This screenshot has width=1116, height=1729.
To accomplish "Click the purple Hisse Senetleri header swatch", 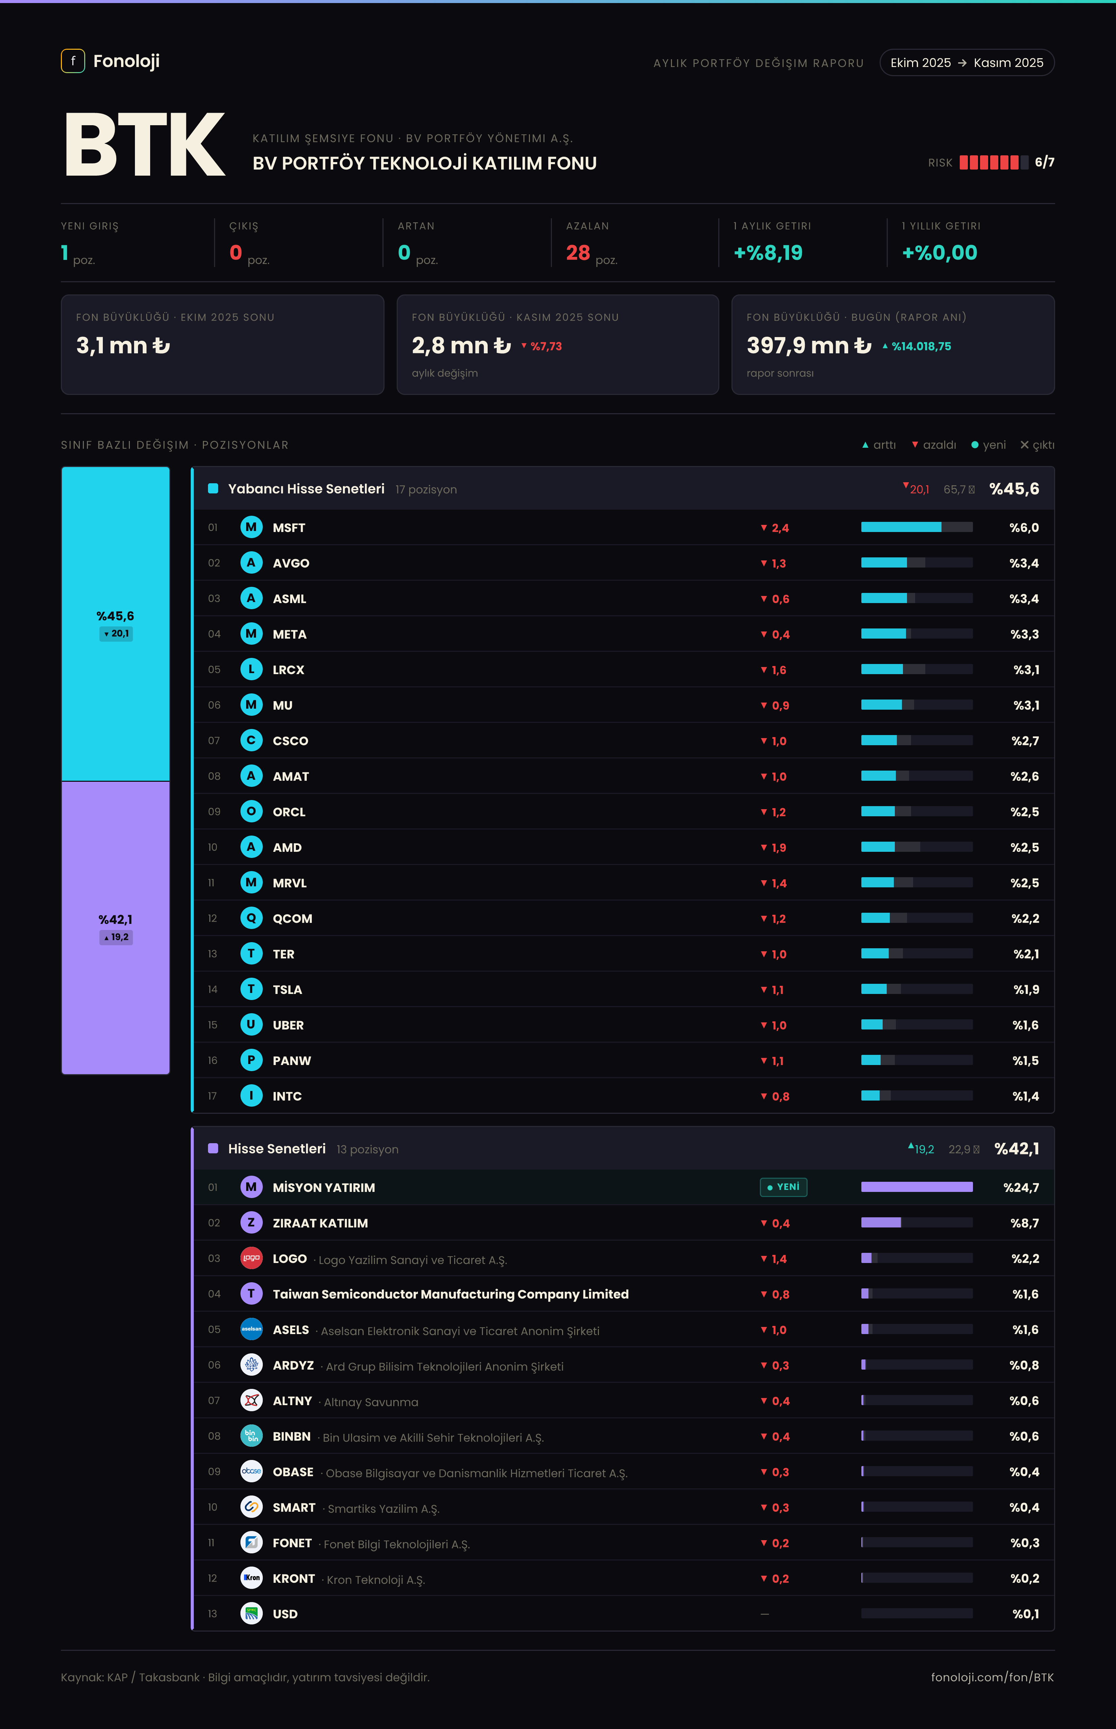I will click(x=213, y=1149).
